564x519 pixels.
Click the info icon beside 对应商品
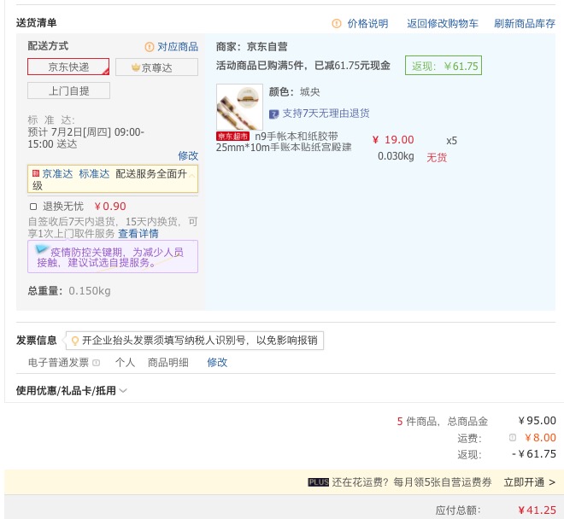click(149, 47)
